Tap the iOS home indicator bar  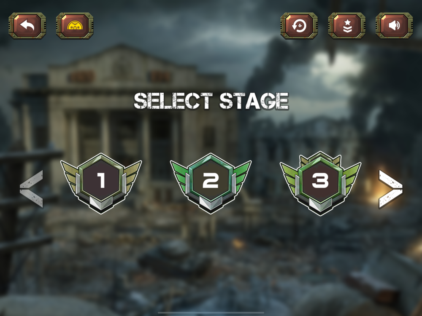tap(211, 313)
